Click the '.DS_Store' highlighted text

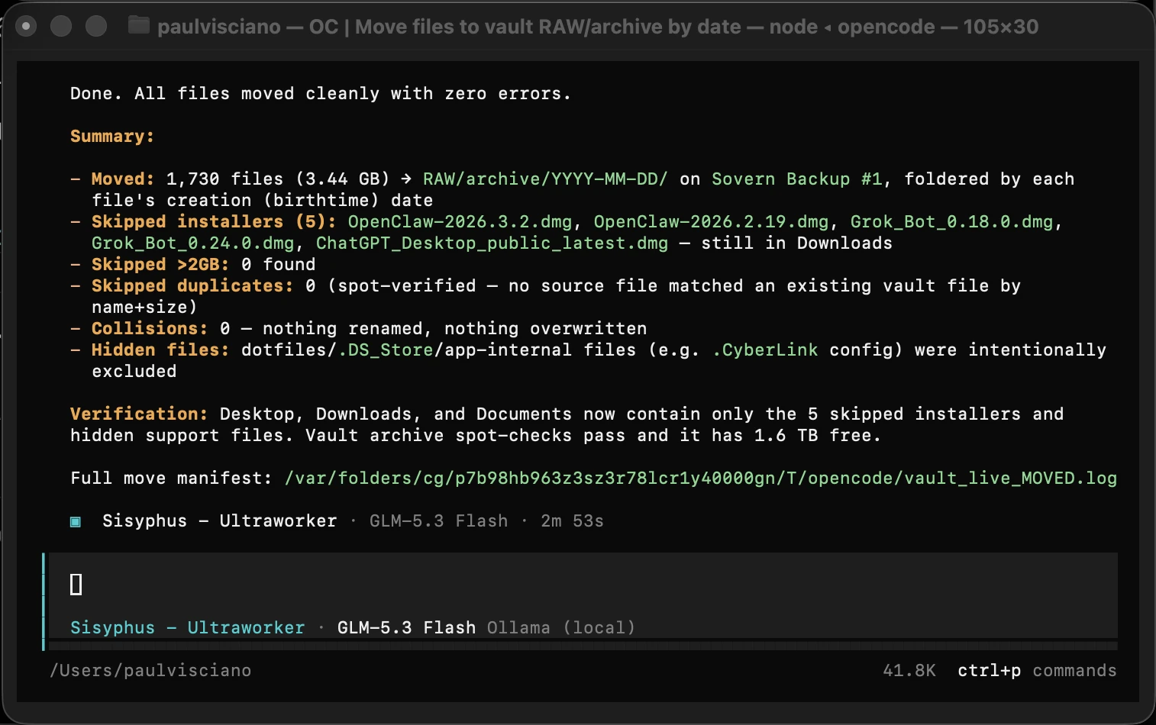(x=386, y=350)
